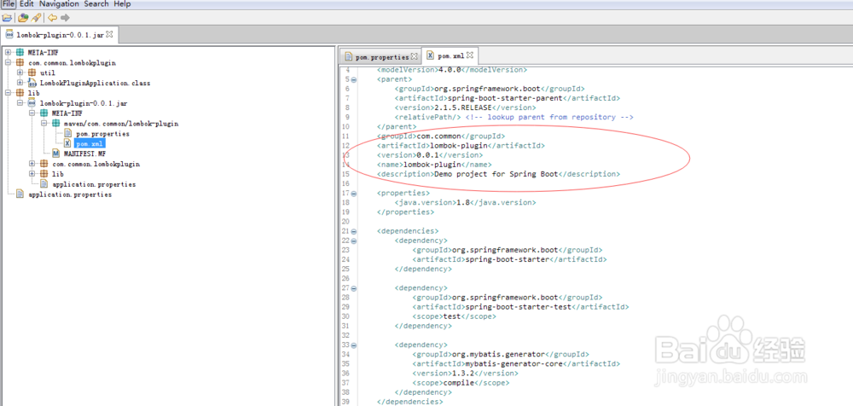853x406 pixels.
Task: Click the Demo project for Spring Boot description
Action: point(498,174)
